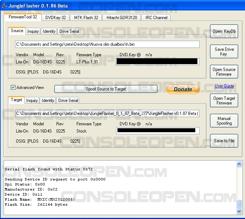Select the Source tab
The height and width of the screenshot is (219, 245).
(x=17, y=31)
